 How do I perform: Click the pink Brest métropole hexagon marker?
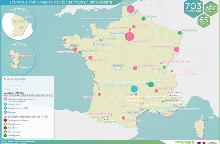click(65, 40)
